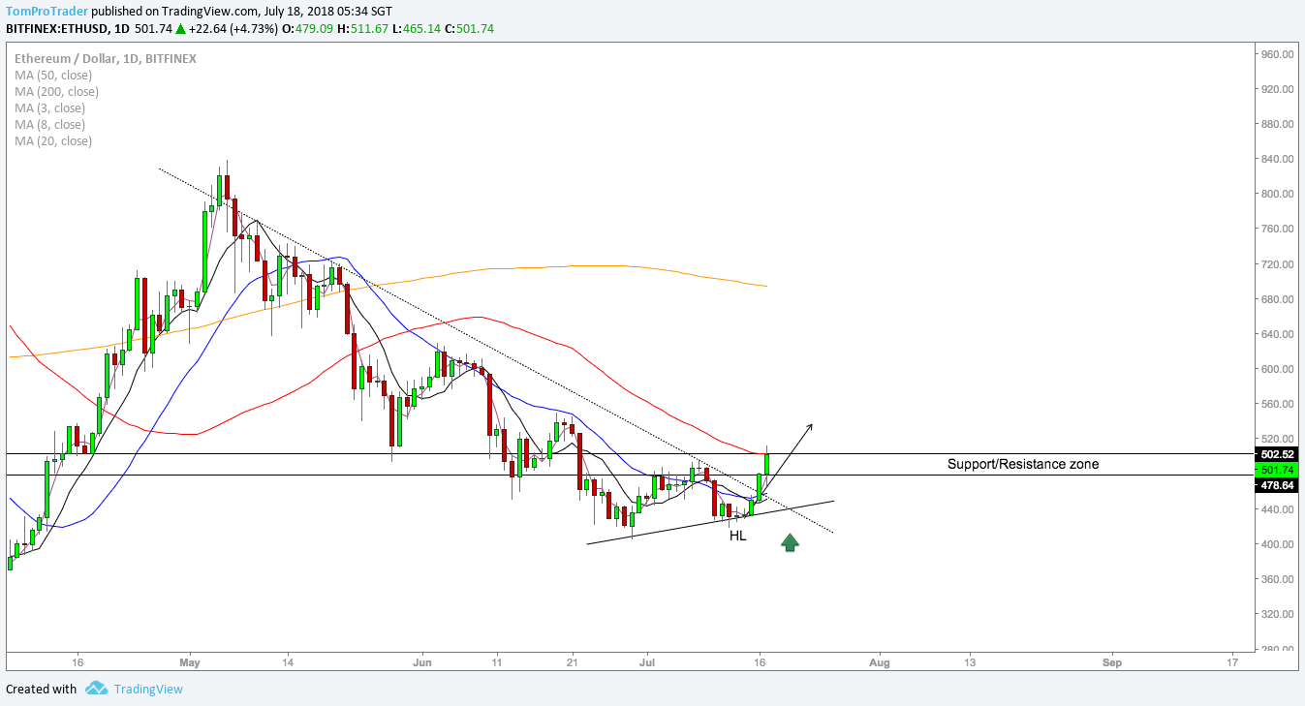Screen dimensions: 1305x706
Task: Click the H:511.67 high value in the header
Action: [361, 28]
